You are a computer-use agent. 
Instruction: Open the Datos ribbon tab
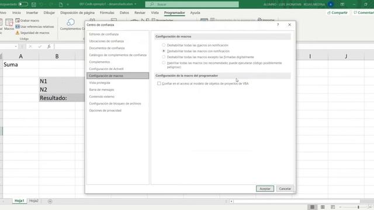coord(124,13)
